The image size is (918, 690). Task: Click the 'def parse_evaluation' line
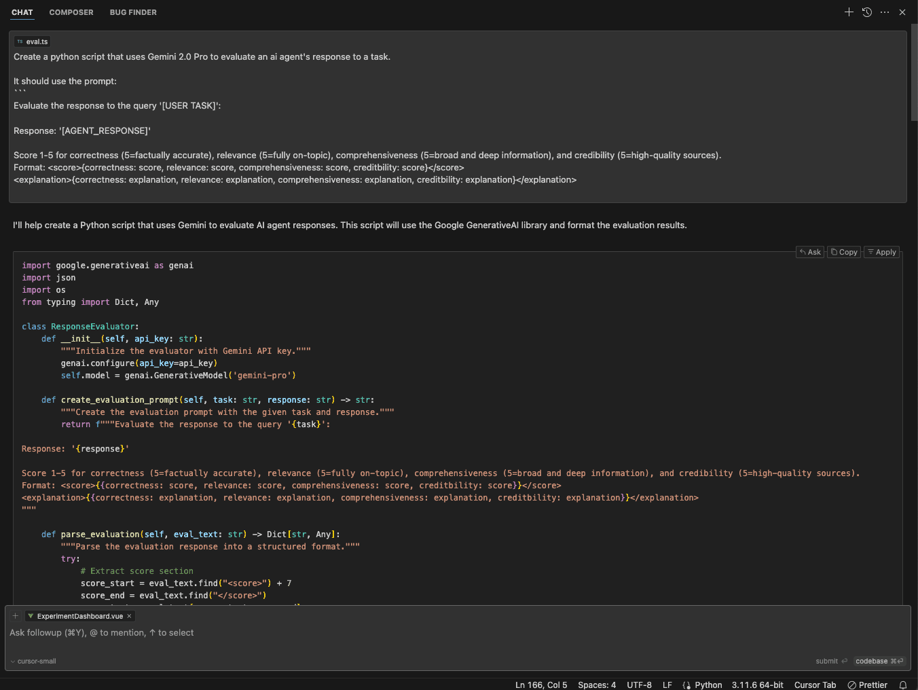click(191, 534)
